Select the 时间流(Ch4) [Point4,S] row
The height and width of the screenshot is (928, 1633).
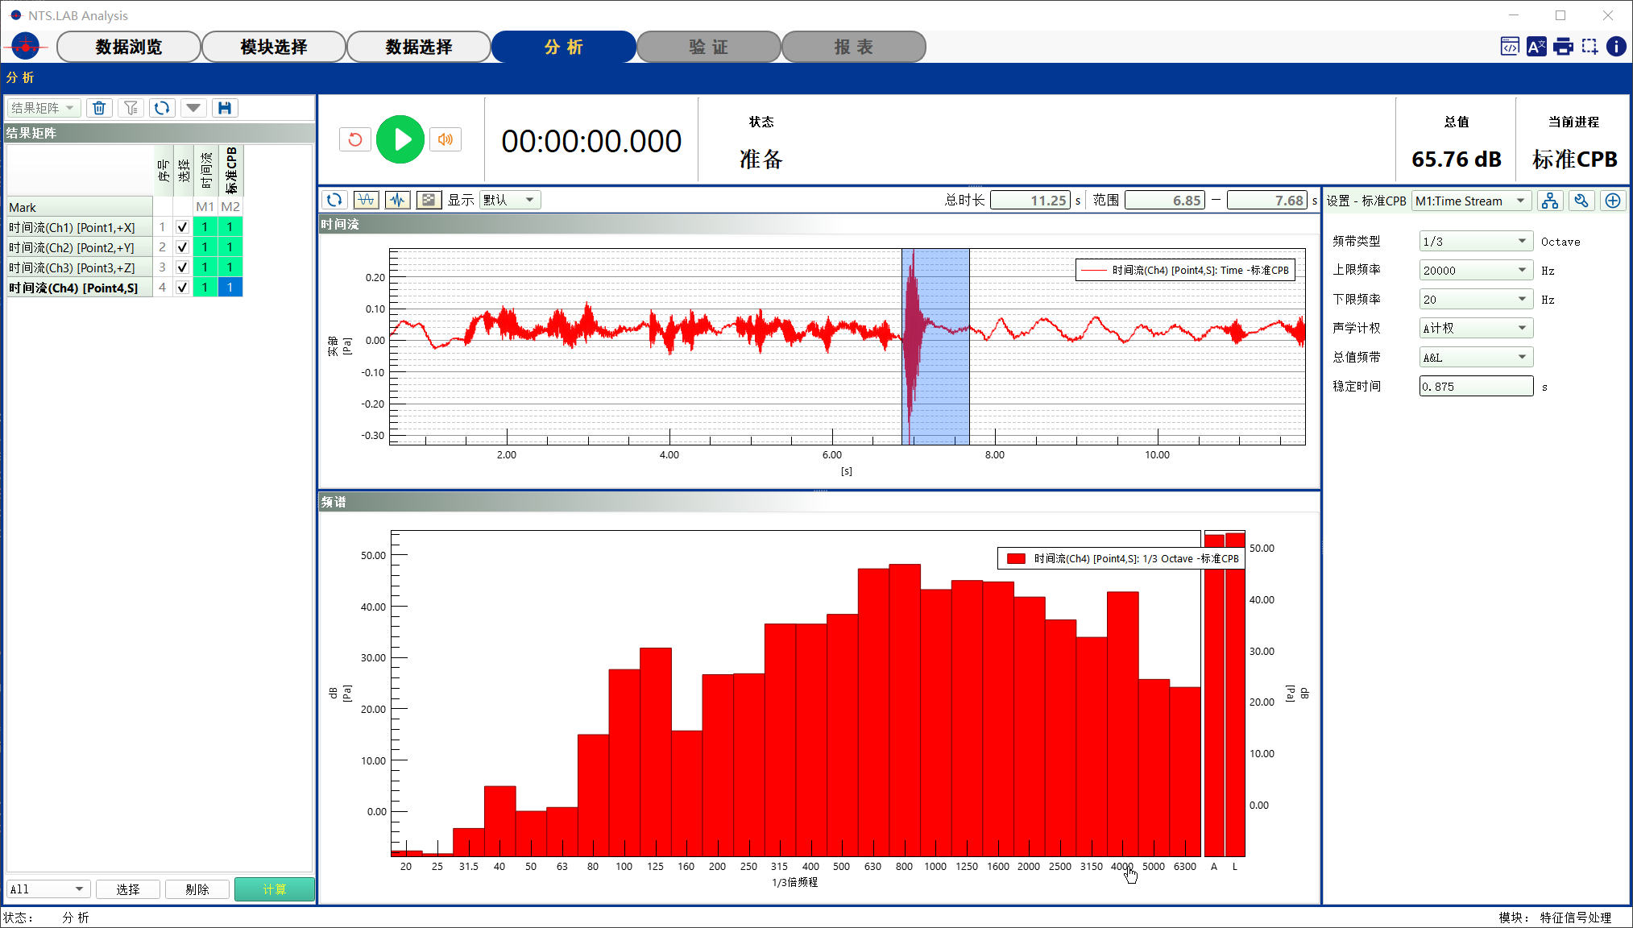click(x=80, y=288)
